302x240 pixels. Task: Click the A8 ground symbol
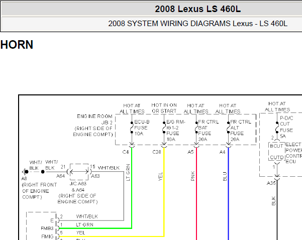(25, 172)
